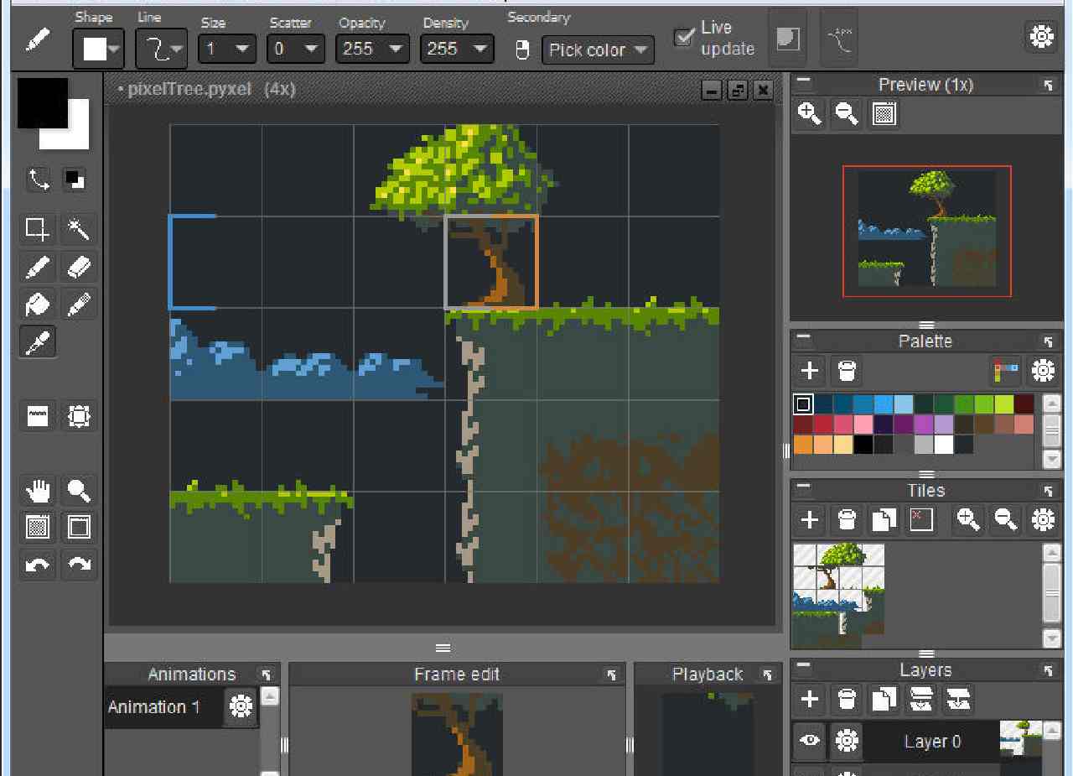Toggle pixel-perfect button next to Live update
The height and width of the screenshot is (776, 1073).
tap(788, 39)
